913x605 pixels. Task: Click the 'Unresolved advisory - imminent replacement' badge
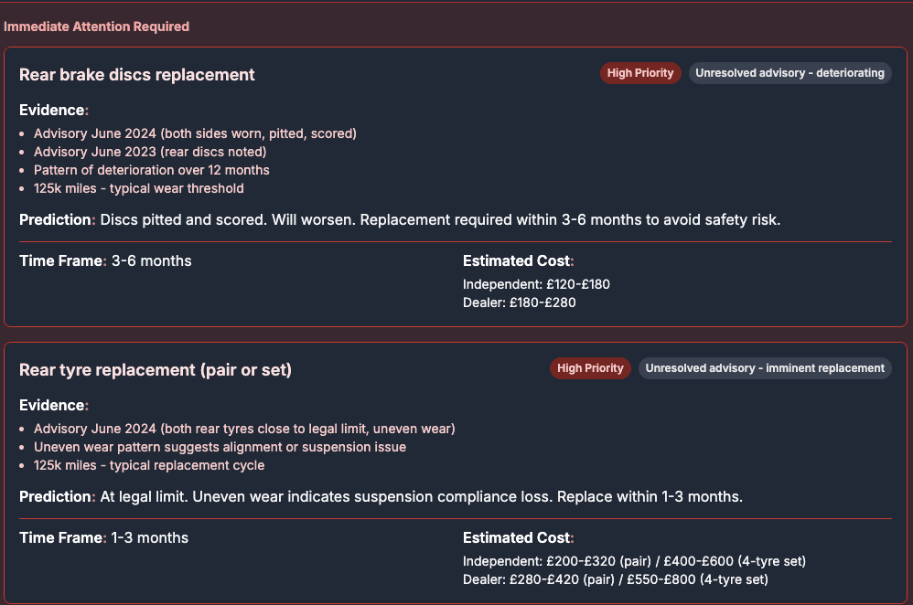[x=764, y=368]
